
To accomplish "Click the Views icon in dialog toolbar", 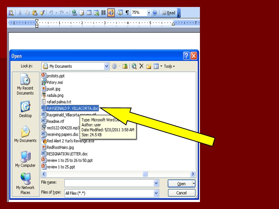I will point(156,66).
